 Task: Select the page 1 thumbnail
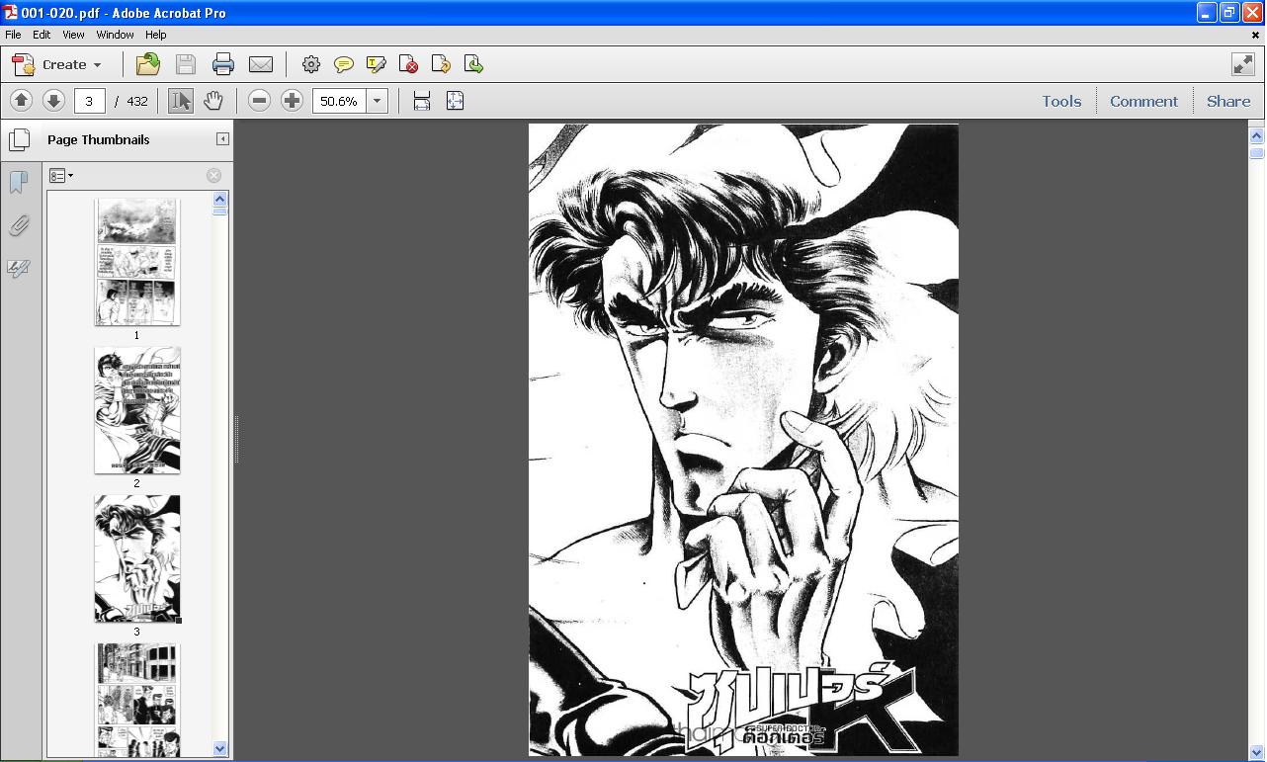[x=137, y=262]
